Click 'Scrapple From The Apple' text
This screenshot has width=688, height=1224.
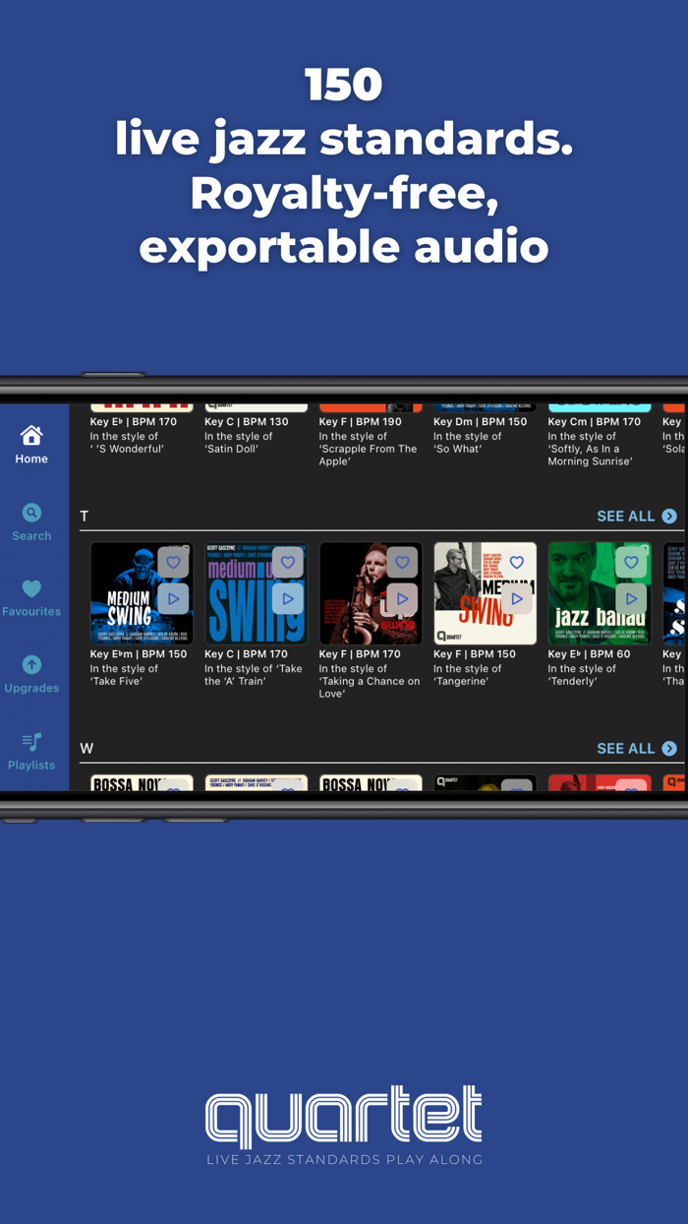pyautogui.click(x=368, y=455)
